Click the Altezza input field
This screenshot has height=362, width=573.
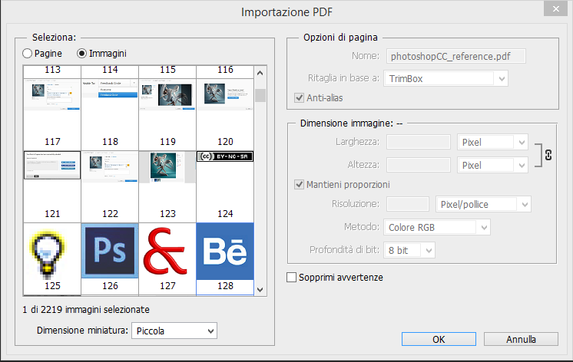pos(419,165)
